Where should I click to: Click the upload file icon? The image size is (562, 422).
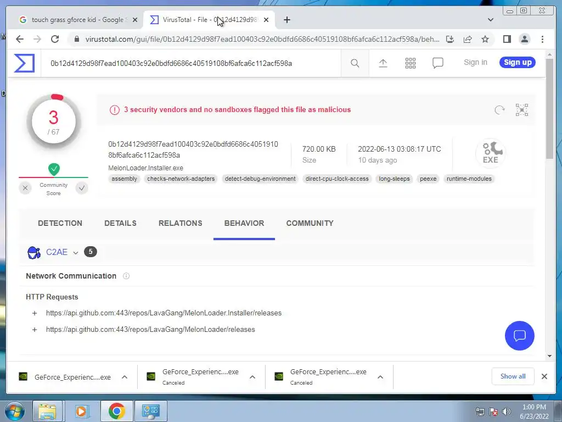pyautogui.click(x=383, y=63)
